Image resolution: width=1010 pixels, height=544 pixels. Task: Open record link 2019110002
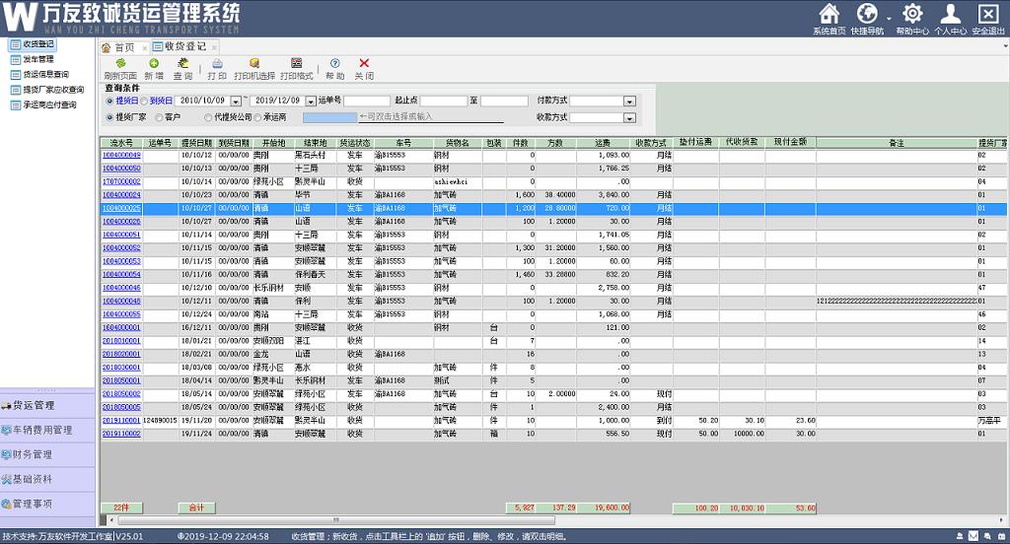[121, 434]
